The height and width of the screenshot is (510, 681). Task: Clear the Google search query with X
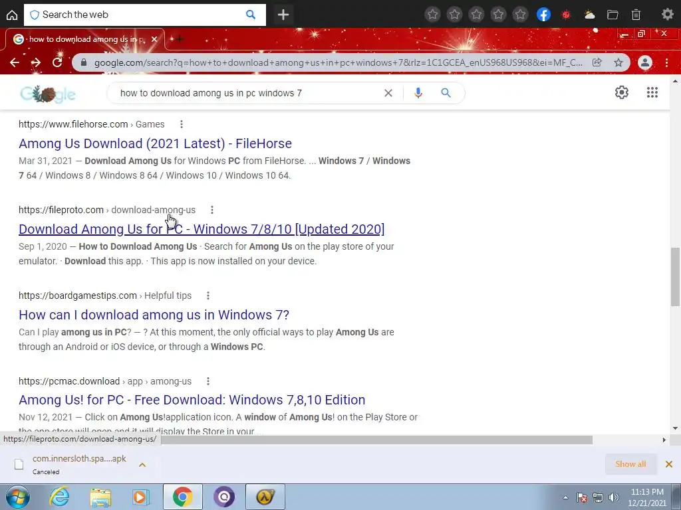click(x=388, y=93)
